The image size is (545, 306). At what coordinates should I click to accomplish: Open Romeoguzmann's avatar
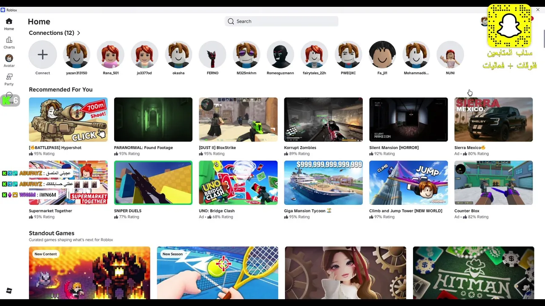pos(280,54)
